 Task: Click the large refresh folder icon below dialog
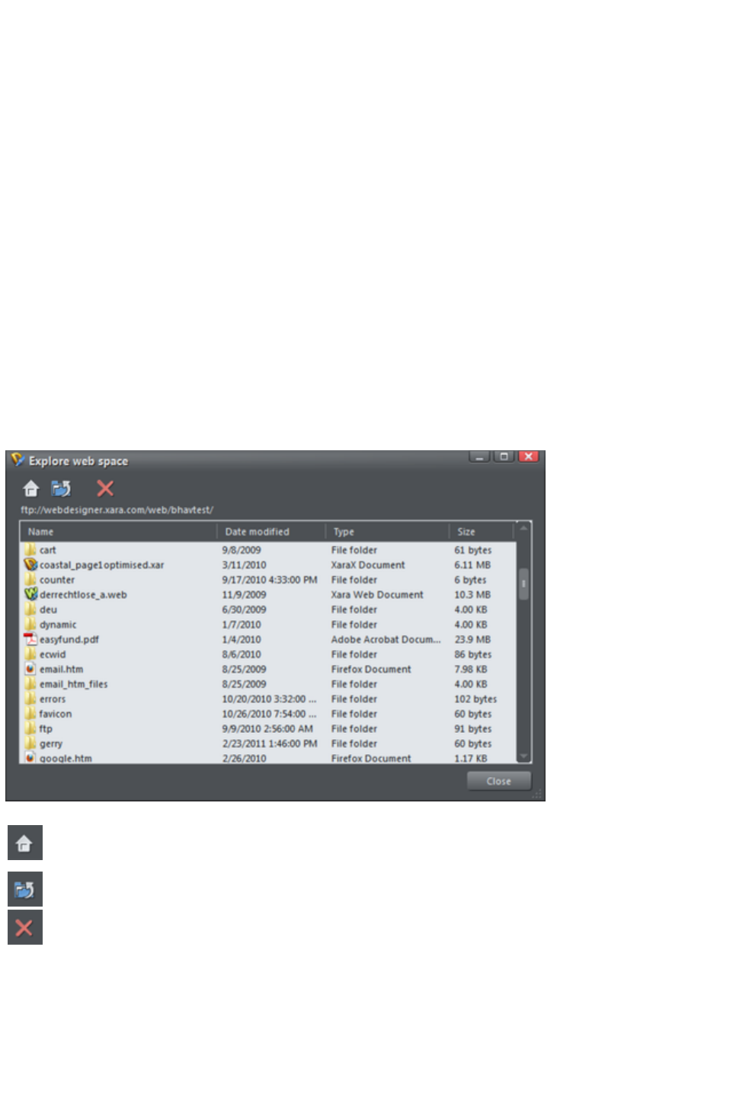click(25, 889)
